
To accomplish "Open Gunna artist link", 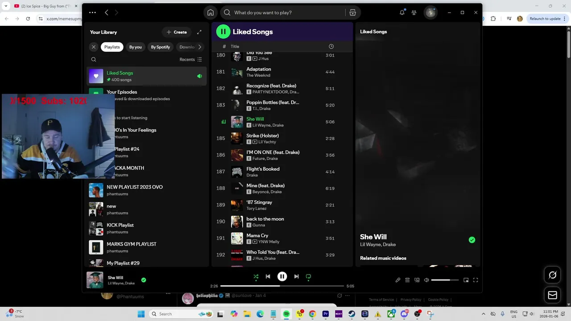I will (x=259, y=225).
